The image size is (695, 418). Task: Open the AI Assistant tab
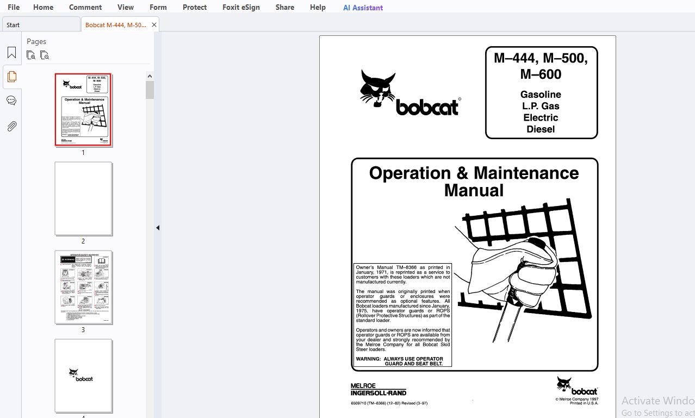click(x=363, y=8)
